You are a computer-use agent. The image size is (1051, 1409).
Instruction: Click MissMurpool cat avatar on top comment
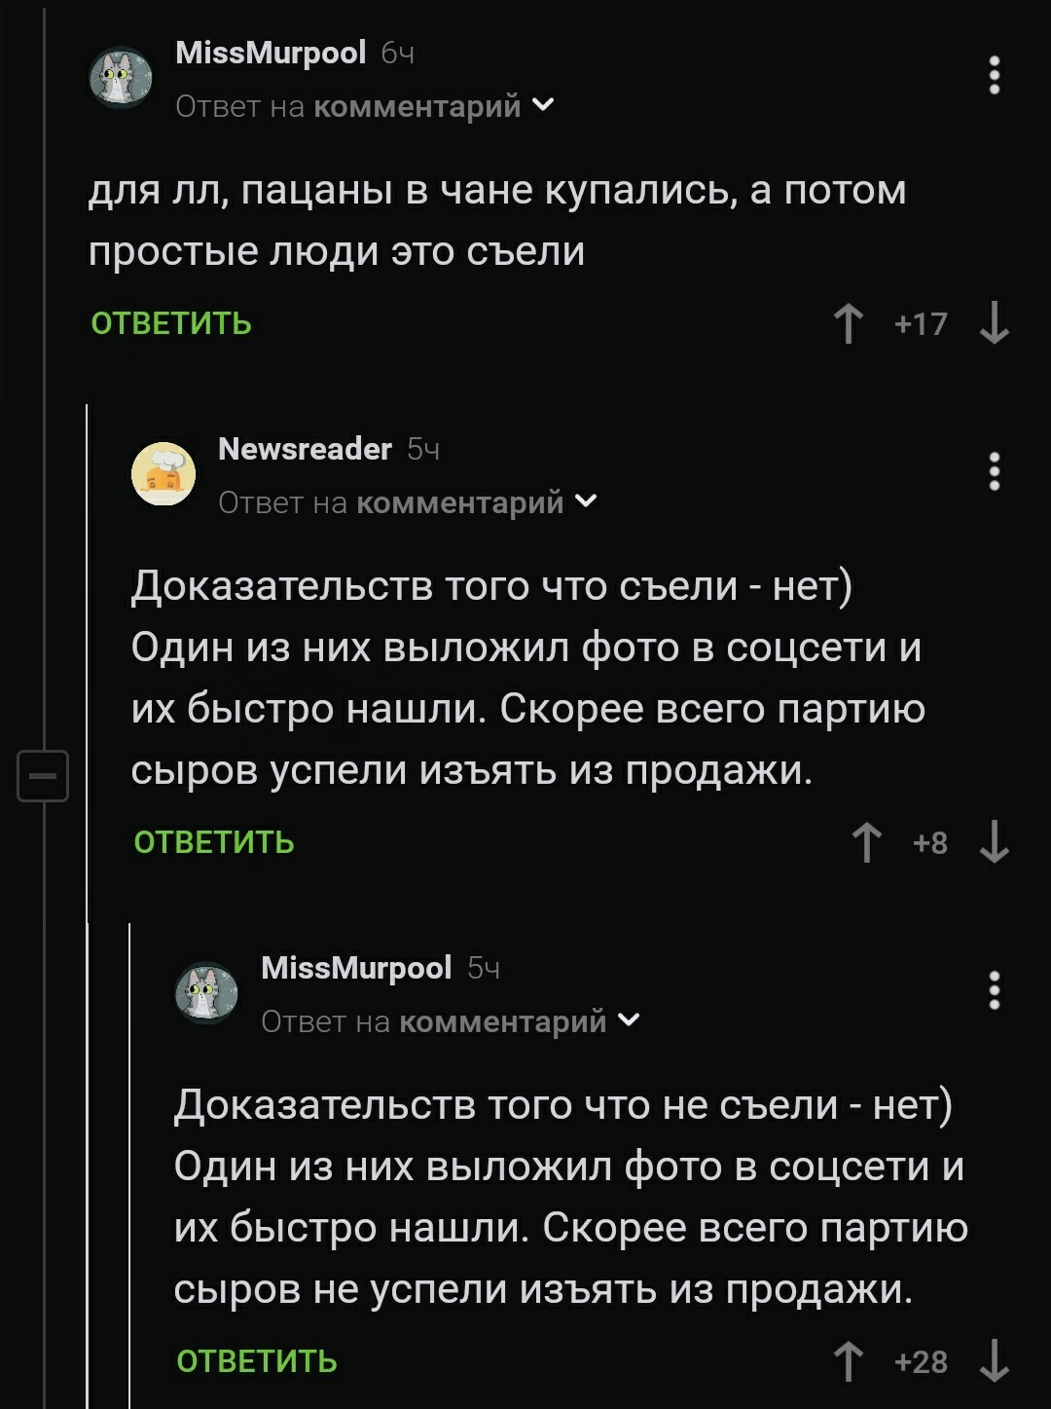click(121, 77)
